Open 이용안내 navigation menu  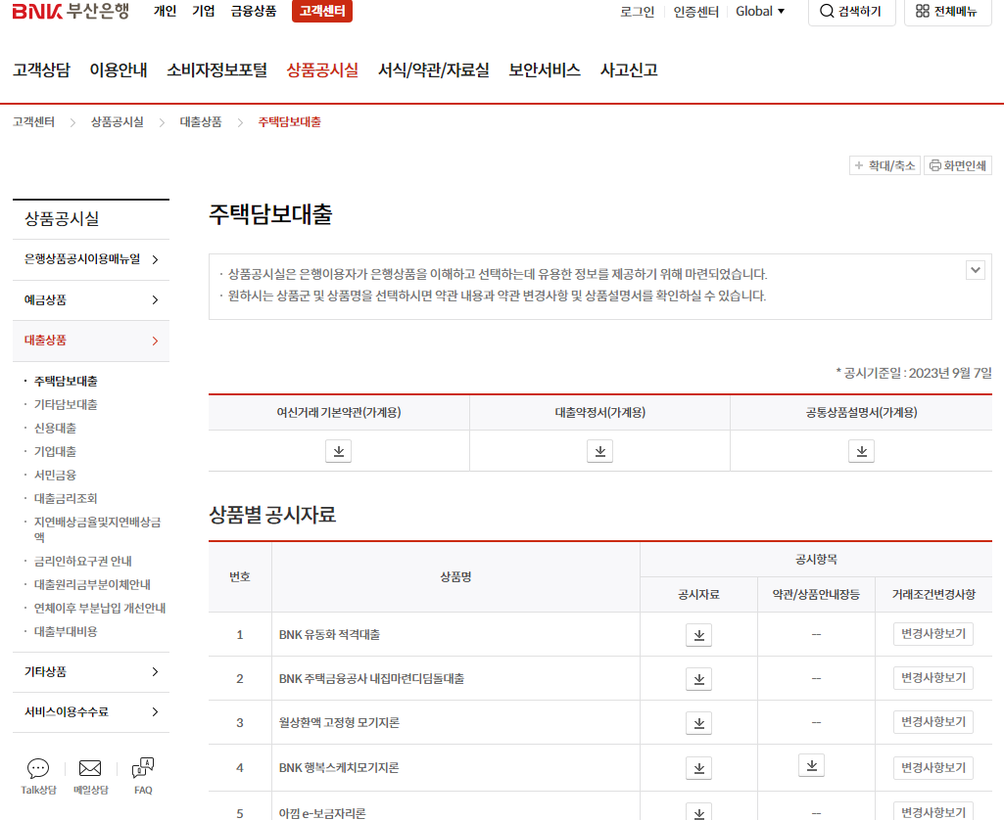(119, 69)
